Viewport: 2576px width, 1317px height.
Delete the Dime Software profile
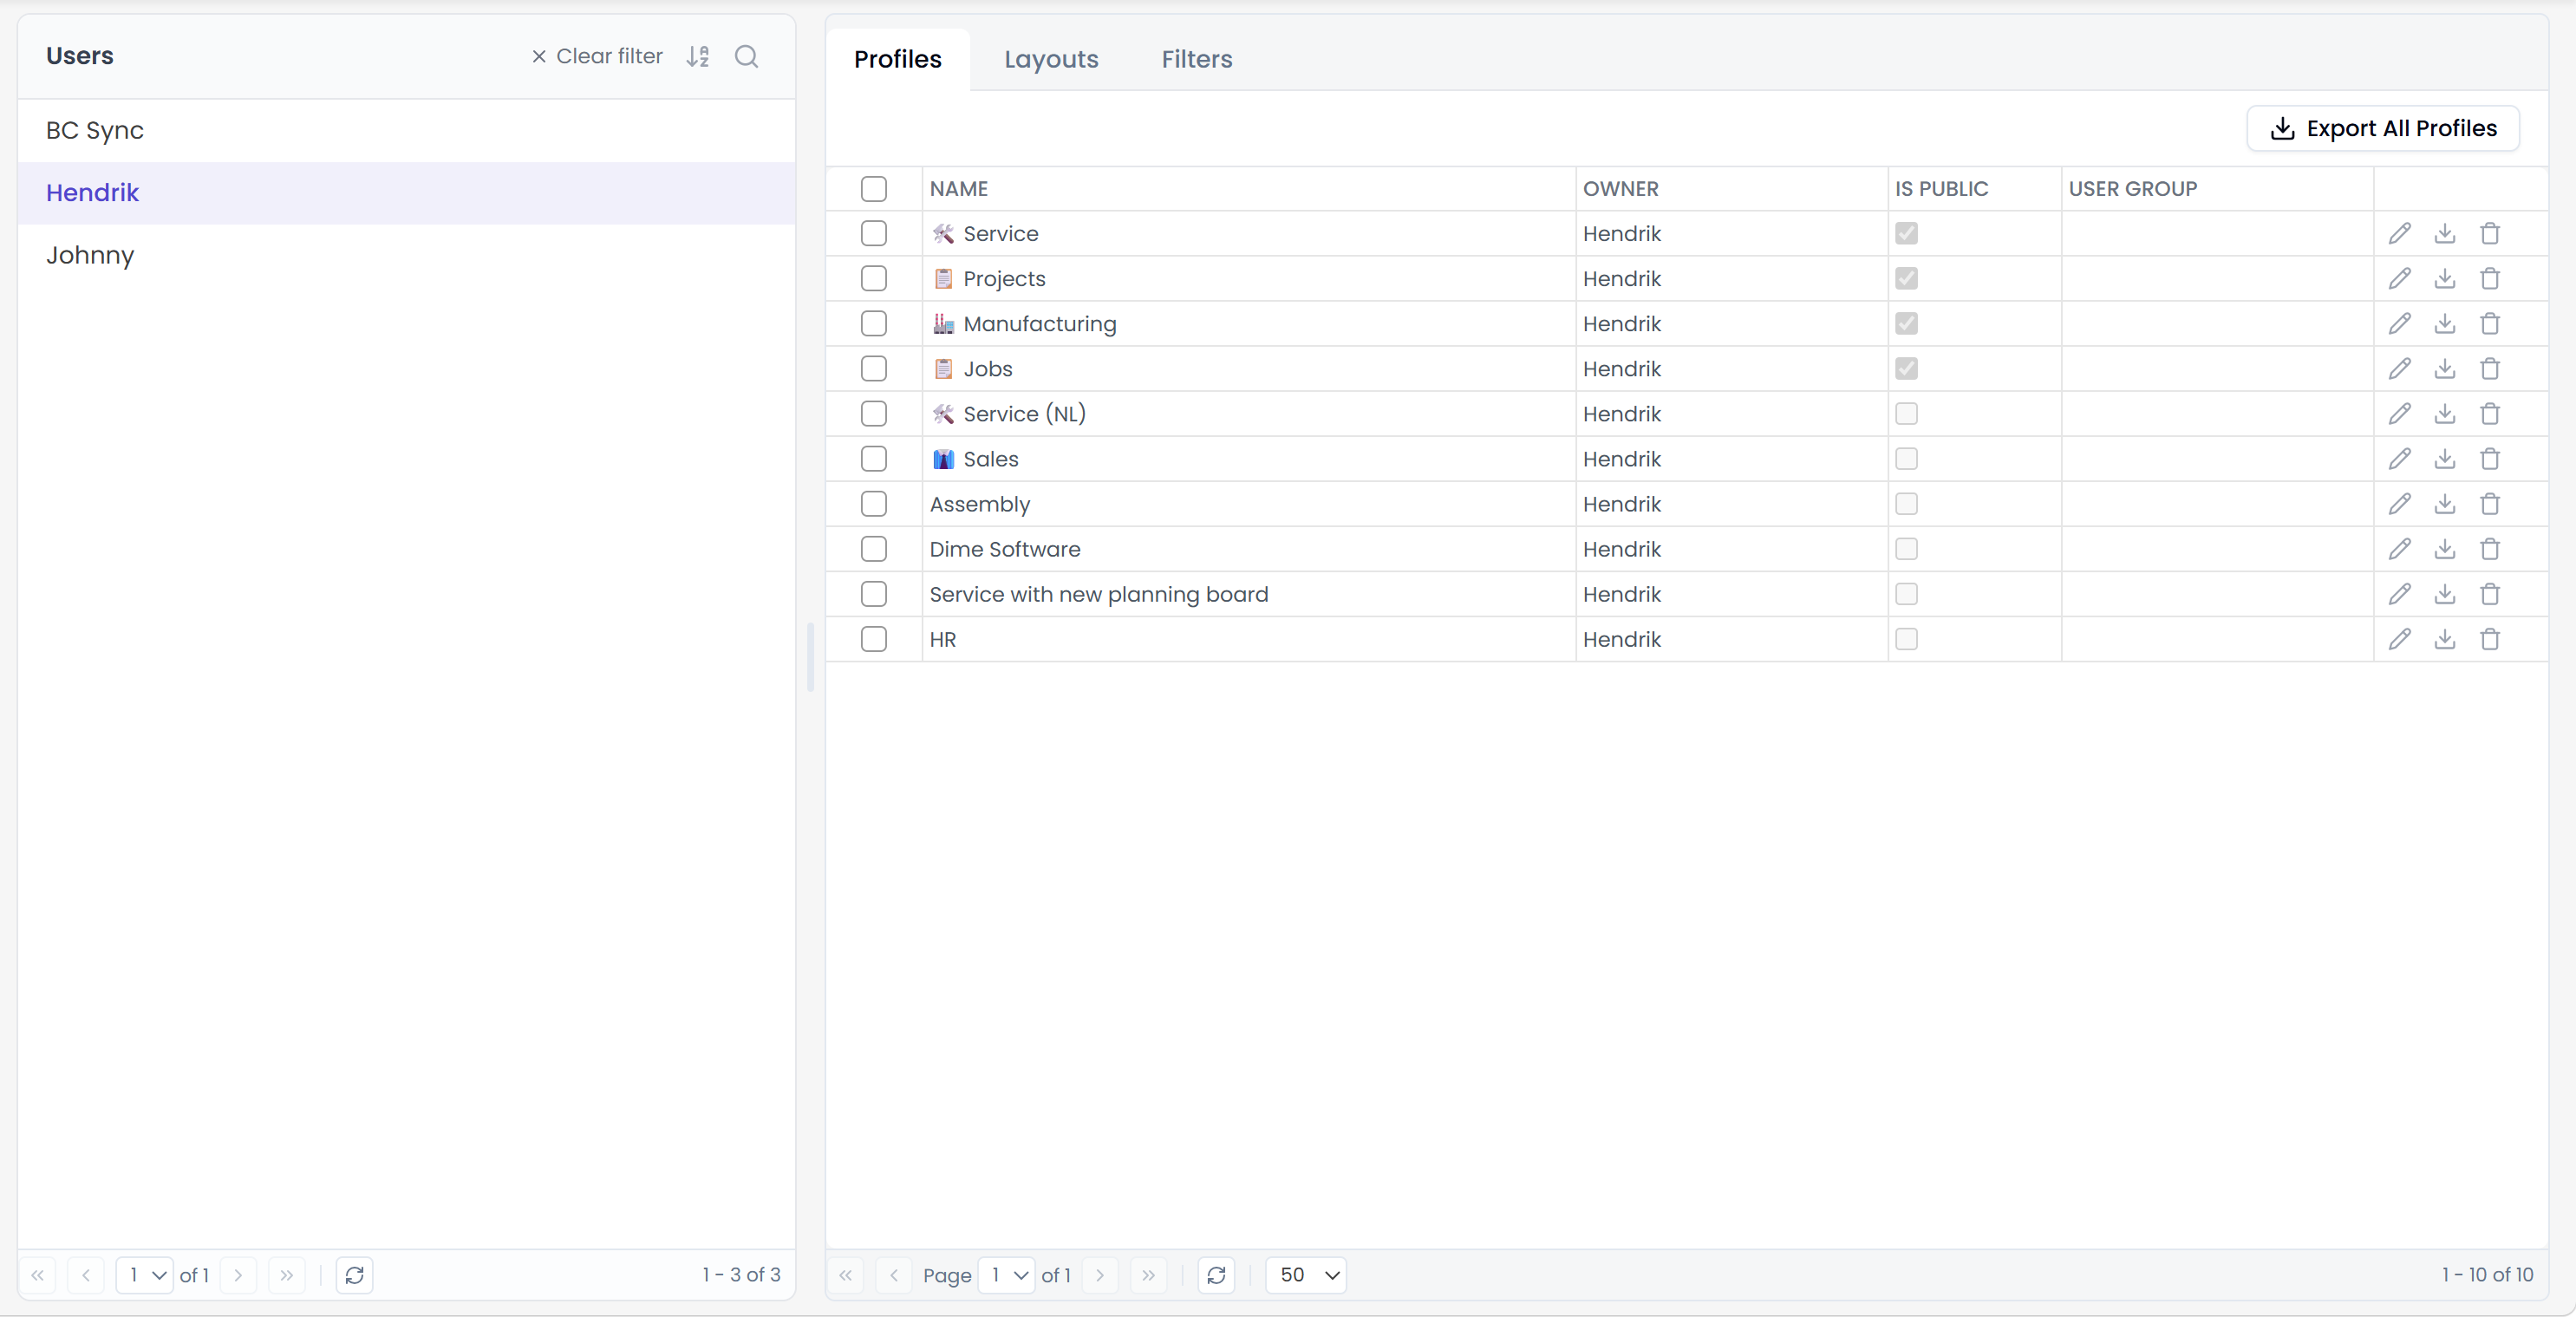coord(2490,548)
